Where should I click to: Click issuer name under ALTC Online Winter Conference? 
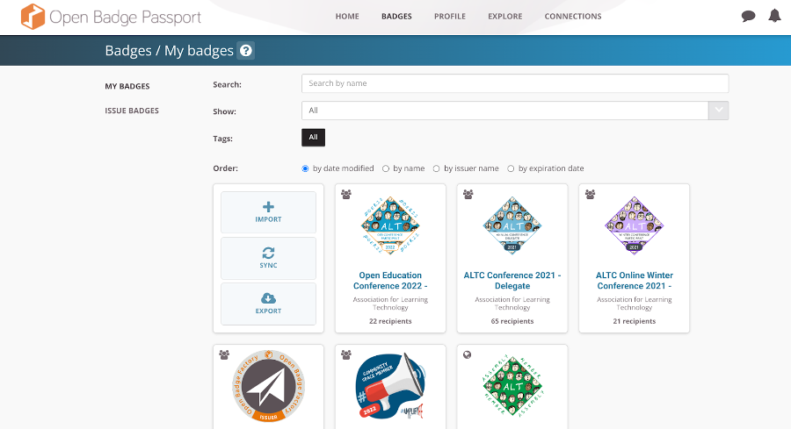click(x=634, y=304)
